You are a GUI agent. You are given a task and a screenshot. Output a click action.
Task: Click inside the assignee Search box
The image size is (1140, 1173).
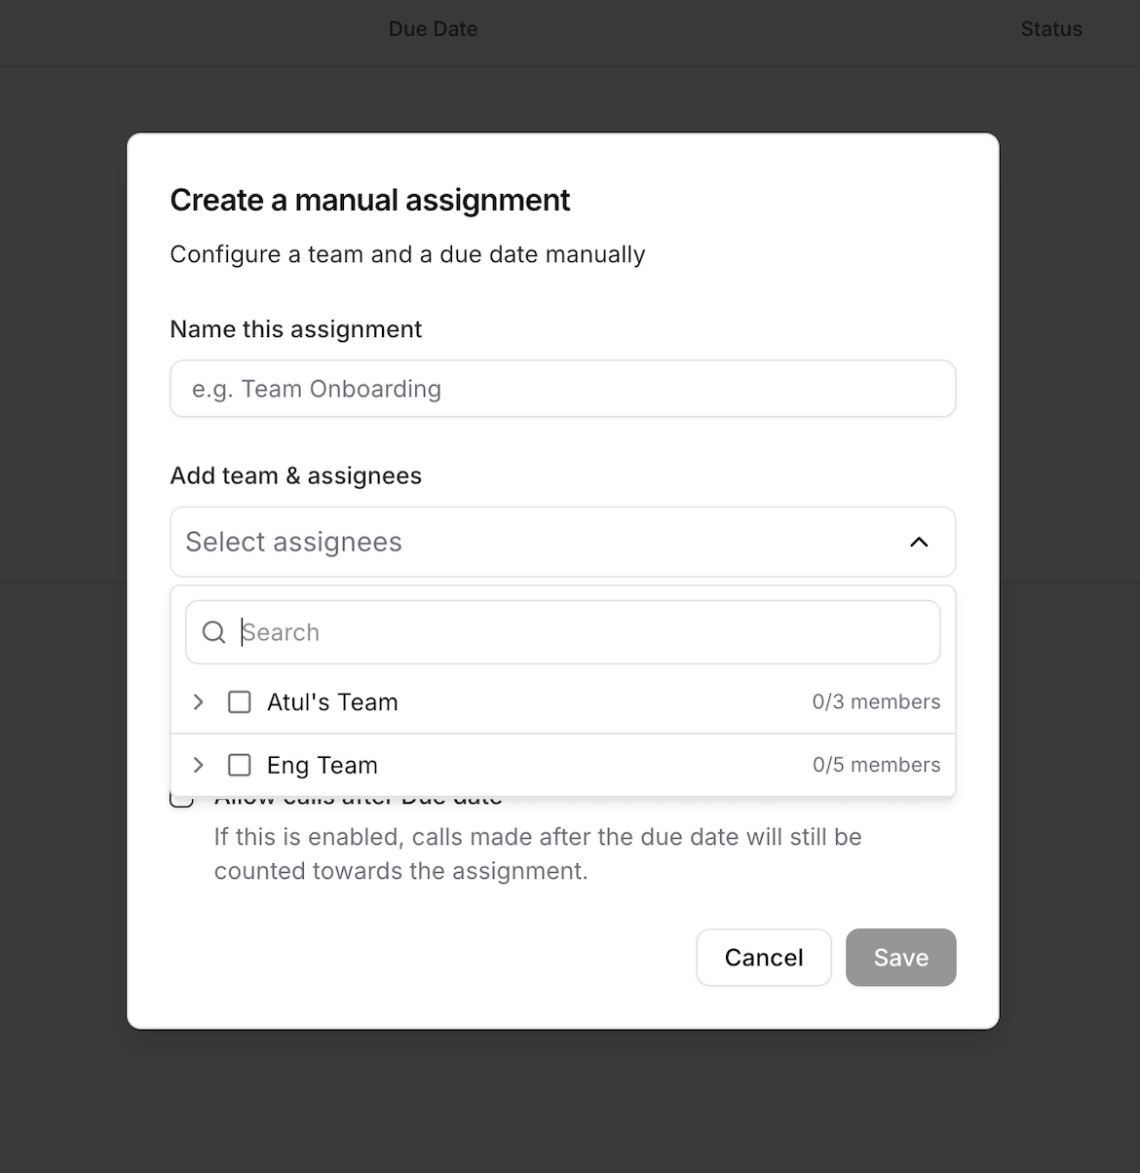(563, 632)
